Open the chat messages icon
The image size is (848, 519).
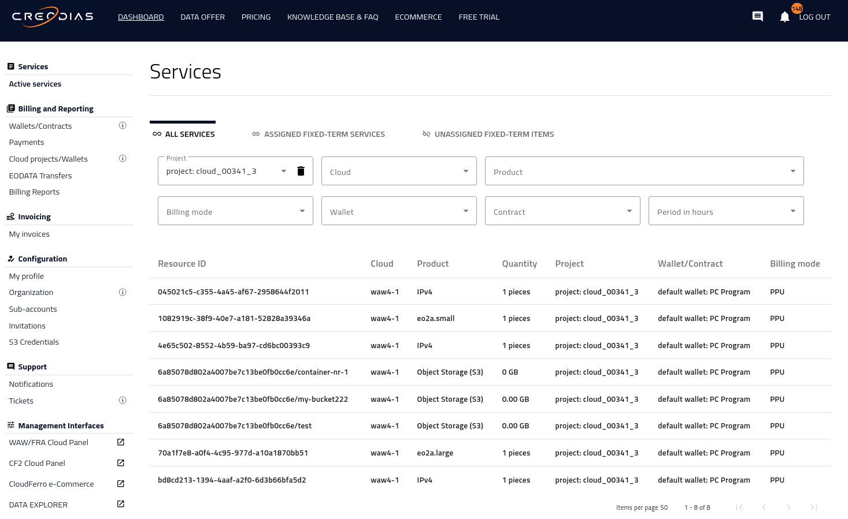(757, 17)
